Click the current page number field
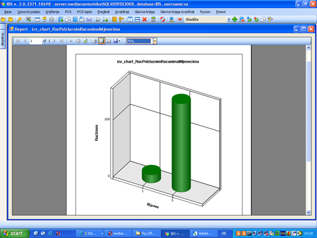 coord(36,41)
